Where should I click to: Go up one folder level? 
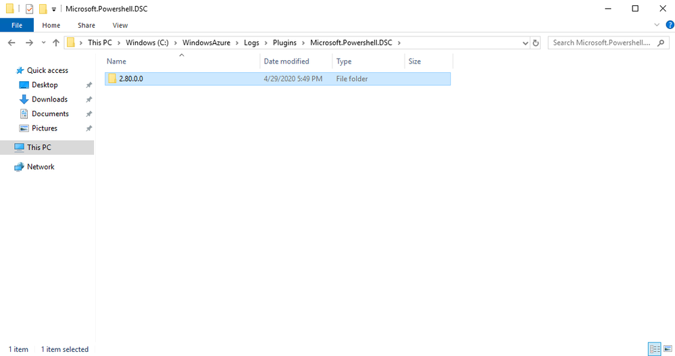point(56,43)
